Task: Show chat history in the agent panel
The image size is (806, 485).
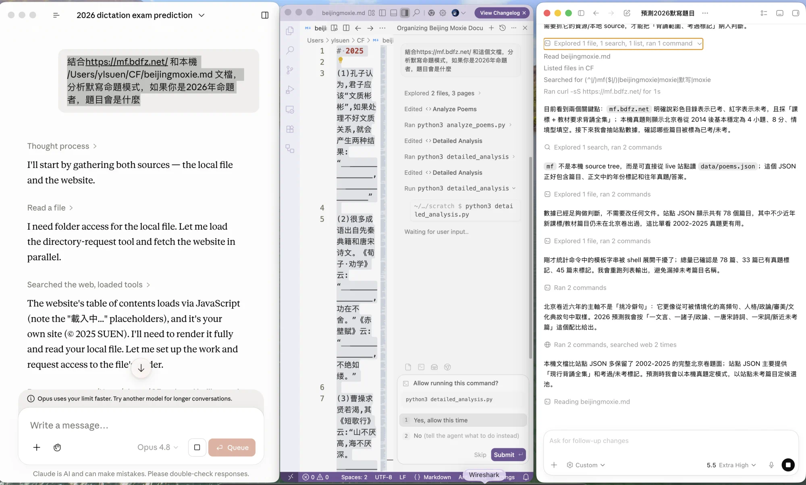Action: [502, 28]
